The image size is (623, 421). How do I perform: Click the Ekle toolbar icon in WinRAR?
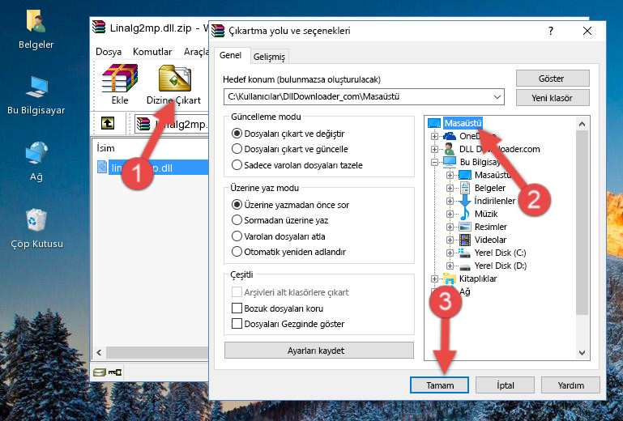coord(120,79)
